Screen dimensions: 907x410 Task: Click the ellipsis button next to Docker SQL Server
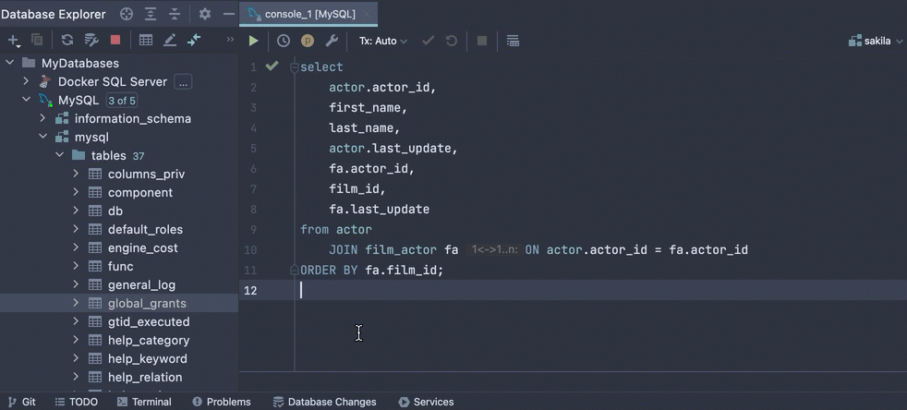point(183,82)
